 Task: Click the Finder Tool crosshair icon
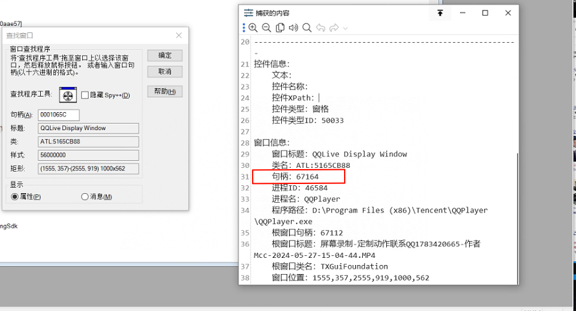coord(68,95)
